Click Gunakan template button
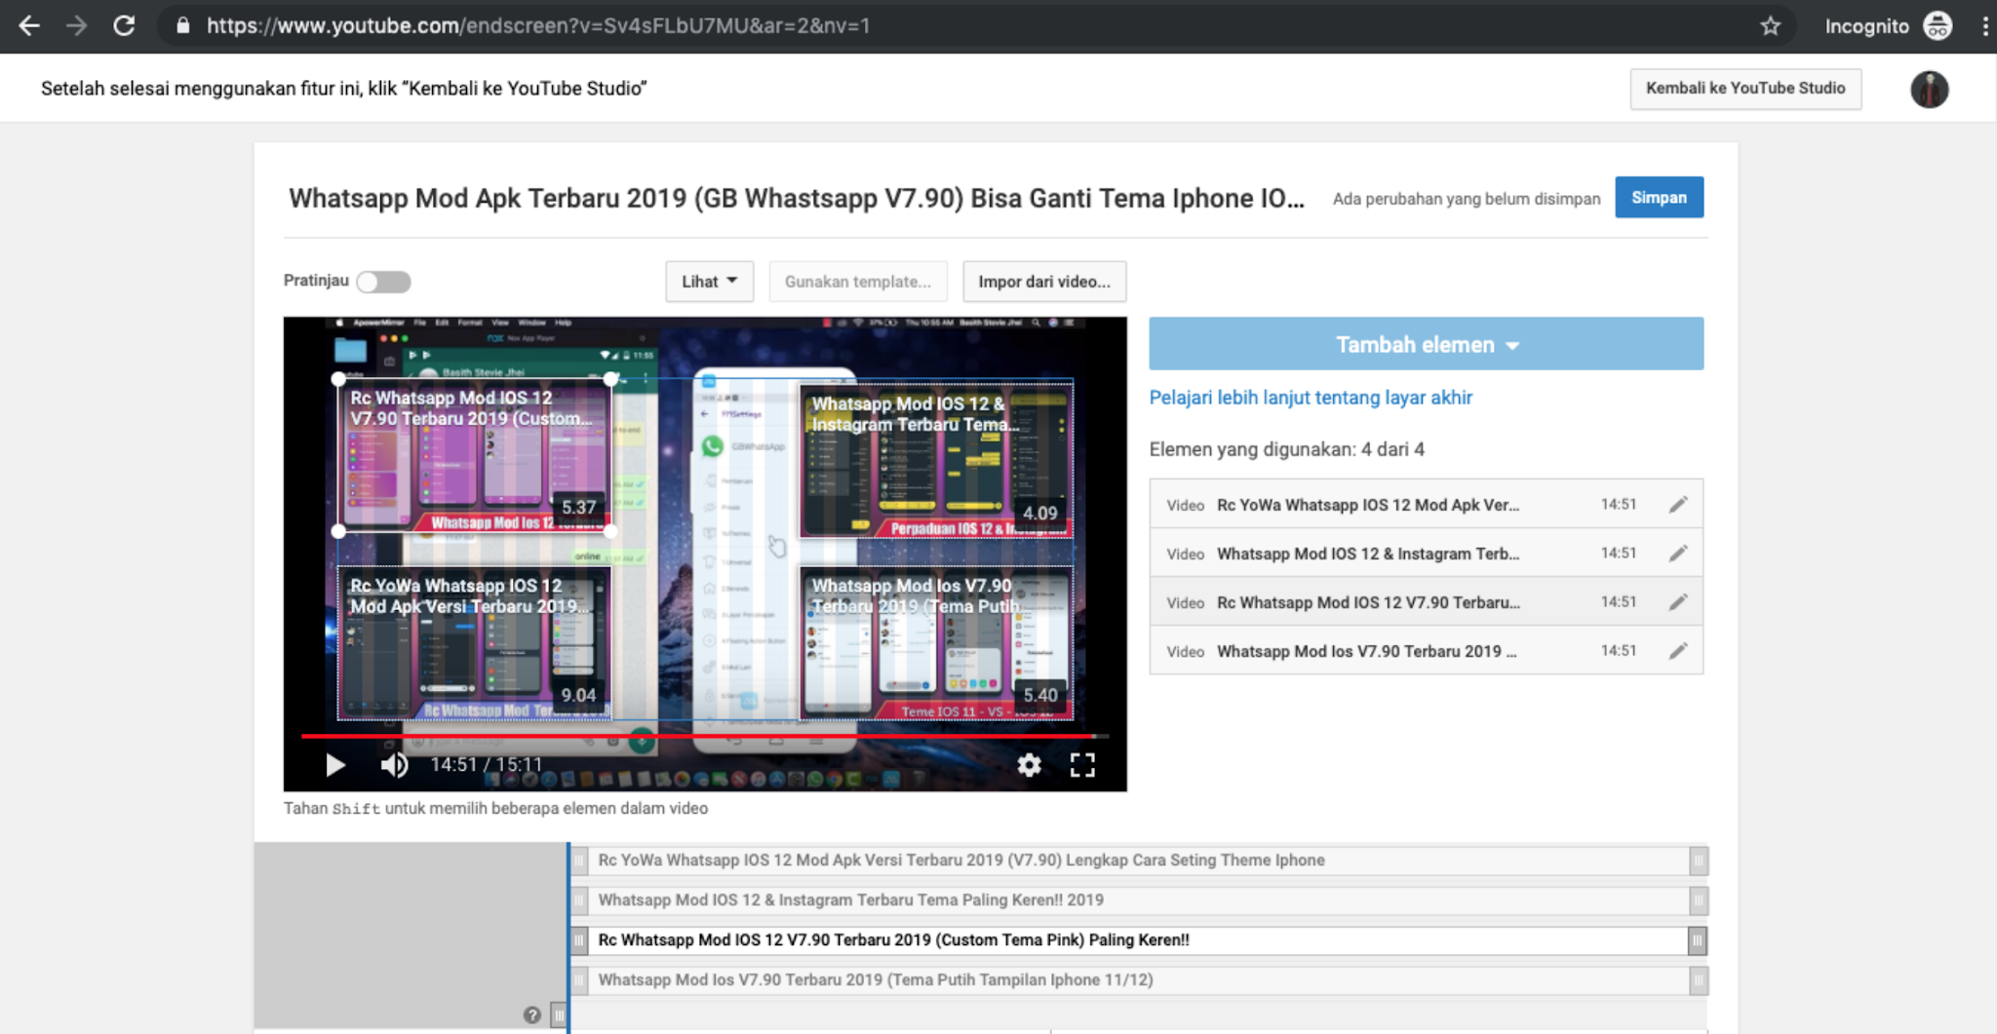This screenshot has width=1997, height=1034. tap(857, 282)
